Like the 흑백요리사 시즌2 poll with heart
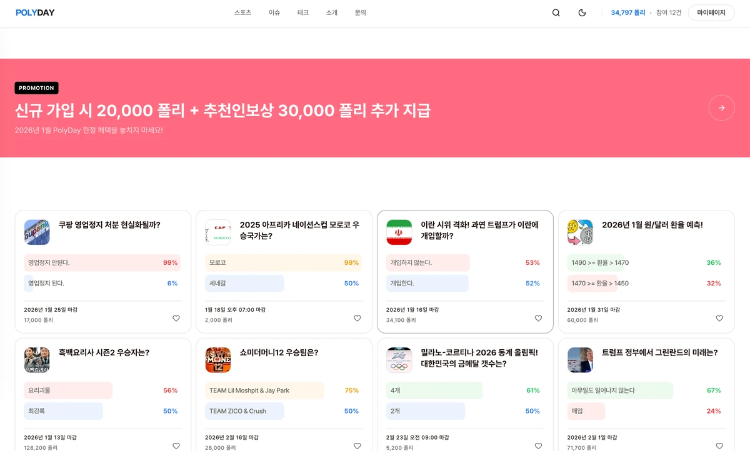This screenshot has width=750, height=451. click(x=176, y=446)
